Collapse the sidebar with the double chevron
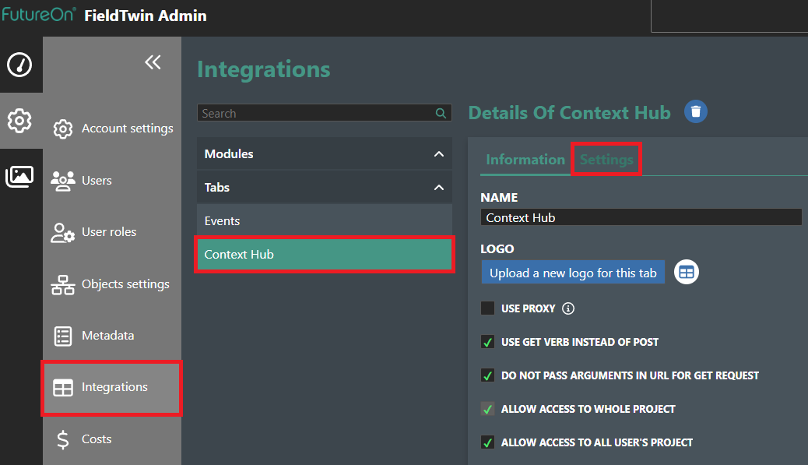Screen dimensions: 808x465 (x=153, y=62)
